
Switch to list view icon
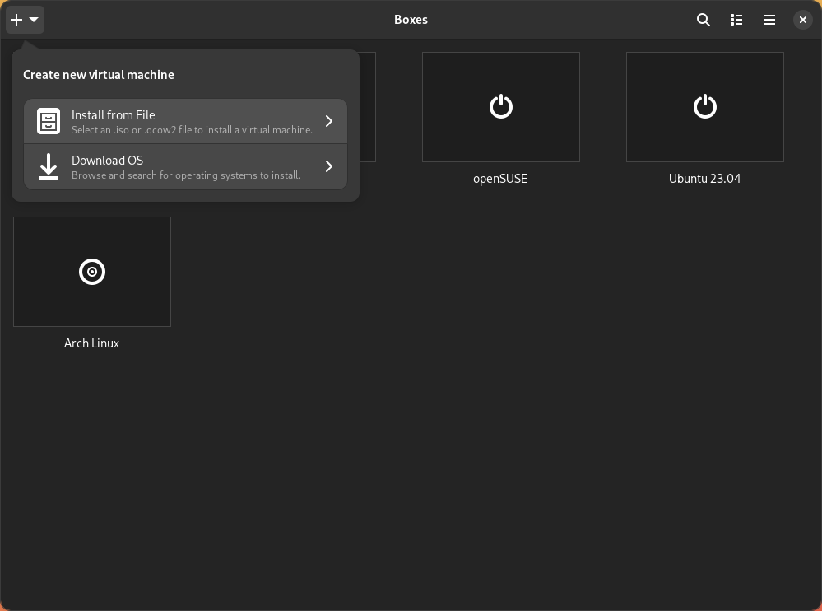(x=736, y=20)
